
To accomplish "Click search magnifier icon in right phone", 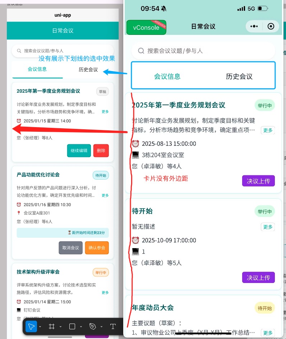I will click(141, 51).
